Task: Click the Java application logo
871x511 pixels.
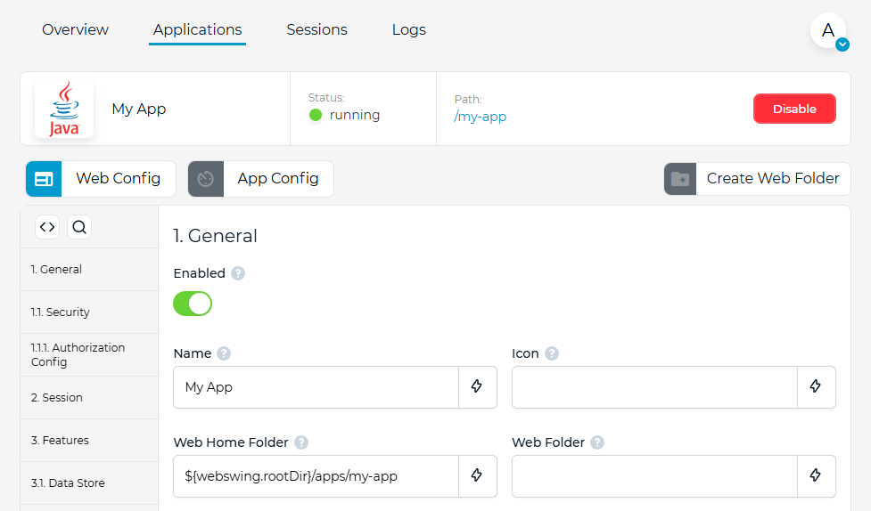Action: click(x=64, y=109)
